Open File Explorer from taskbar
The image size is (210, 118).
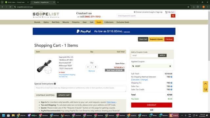coord(13,115)
